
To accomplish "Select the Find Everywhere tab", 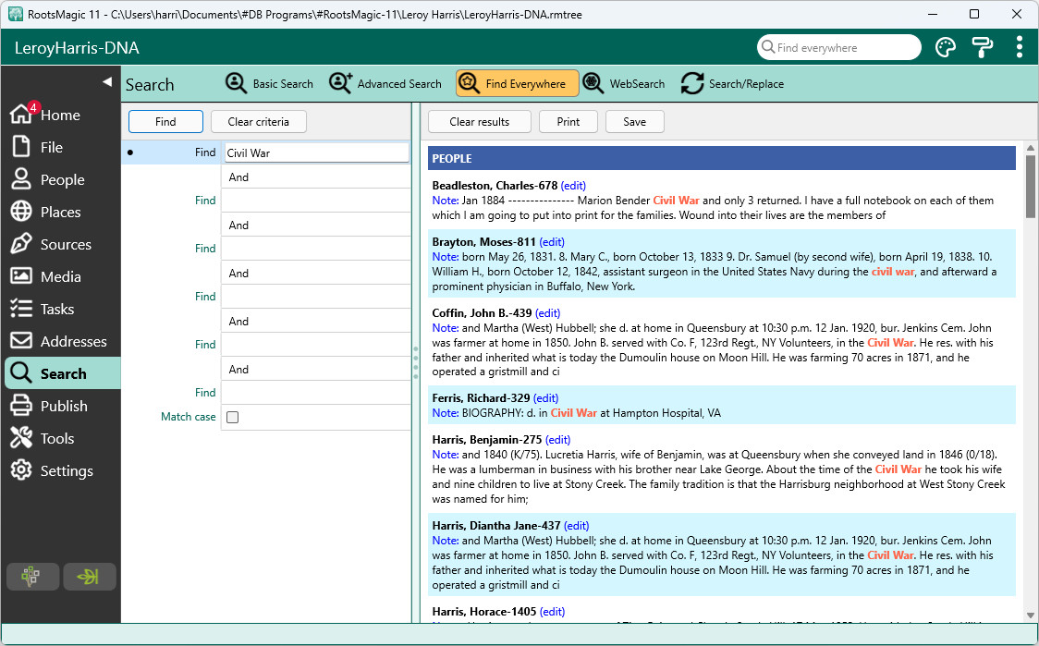I will pyautogui.click(x=517, y=83).
